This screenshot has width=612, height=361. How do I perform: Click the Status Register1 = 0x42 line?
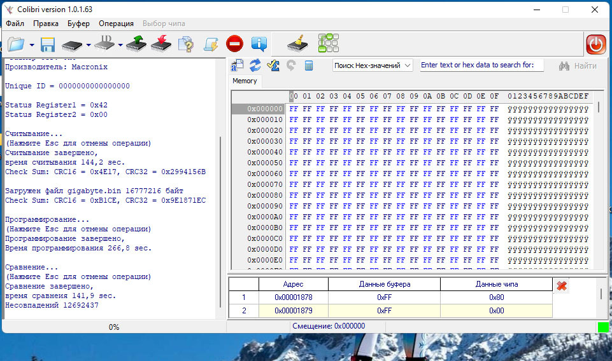(x=56, y=105)
